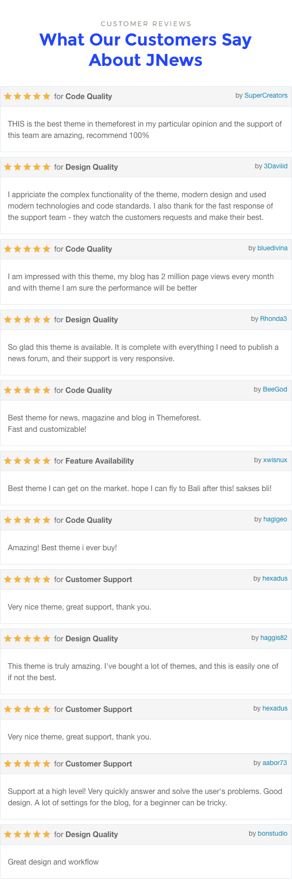Open SuperCreators reviewer profile link

tap(265, 95)
